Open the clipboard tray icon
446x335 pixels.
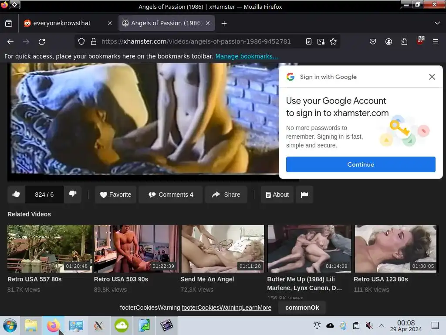tap(356, 325)
